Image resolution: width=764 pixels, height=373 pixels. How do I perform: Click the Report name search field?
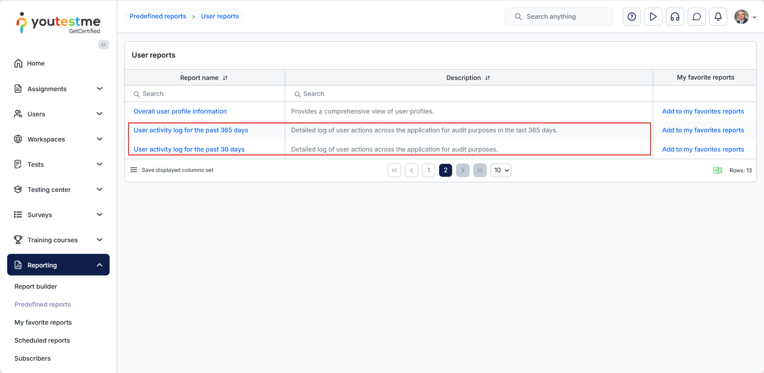[208, 94]
